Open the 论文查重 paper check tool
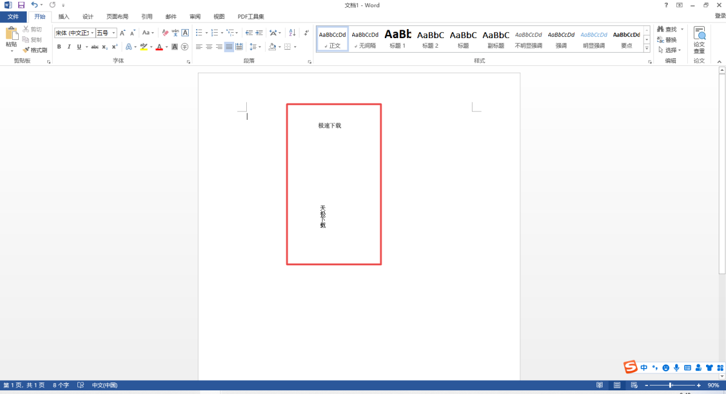This screenshot has height=394, width=726. pos(699,40)
